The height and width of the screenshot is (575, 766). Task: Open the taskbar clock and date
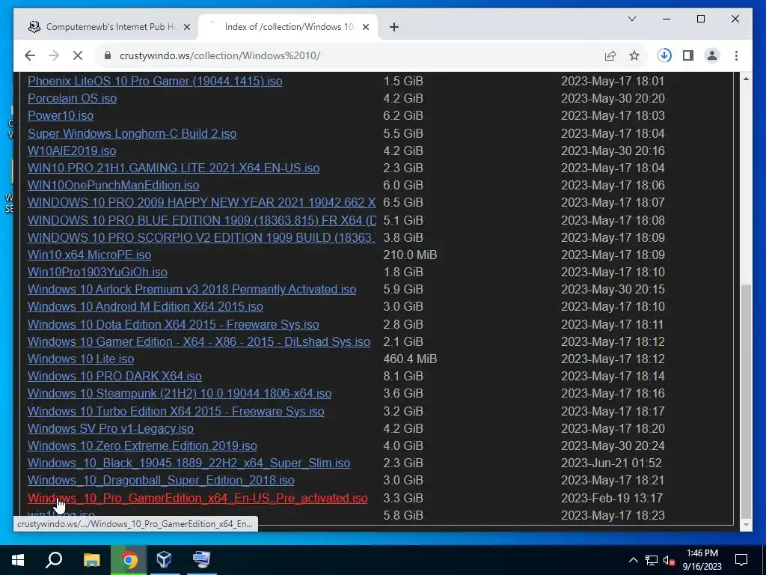click(702, 560)
